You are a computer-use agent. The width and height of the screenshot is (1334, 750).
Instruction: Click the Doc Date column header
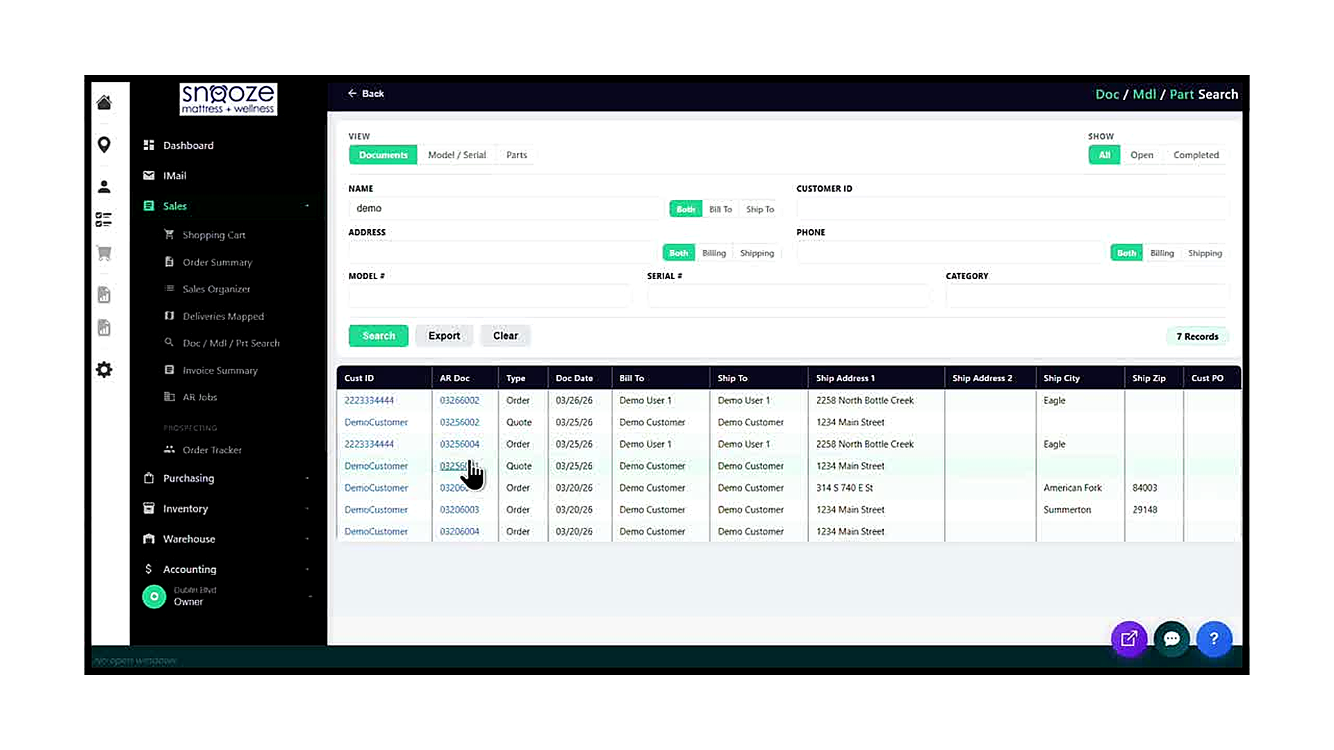(x=574, y=378)
